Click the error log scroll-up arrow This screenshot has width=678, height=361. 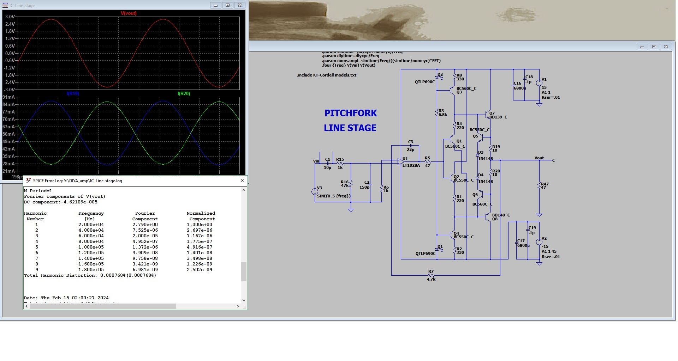[x=244, y=190]
